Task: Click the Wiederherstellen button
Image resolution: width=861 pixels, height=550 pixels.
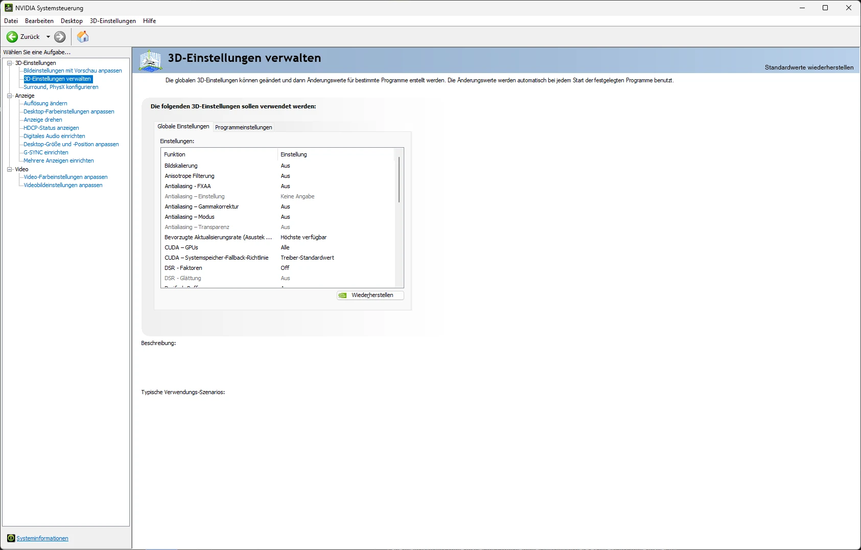Action: 370,295
